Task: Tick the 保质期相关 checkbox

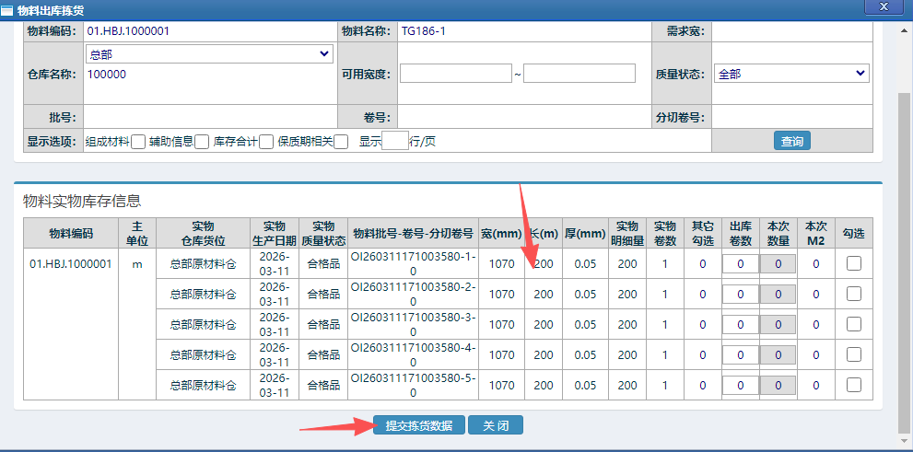Action: [x=341, y=142]
